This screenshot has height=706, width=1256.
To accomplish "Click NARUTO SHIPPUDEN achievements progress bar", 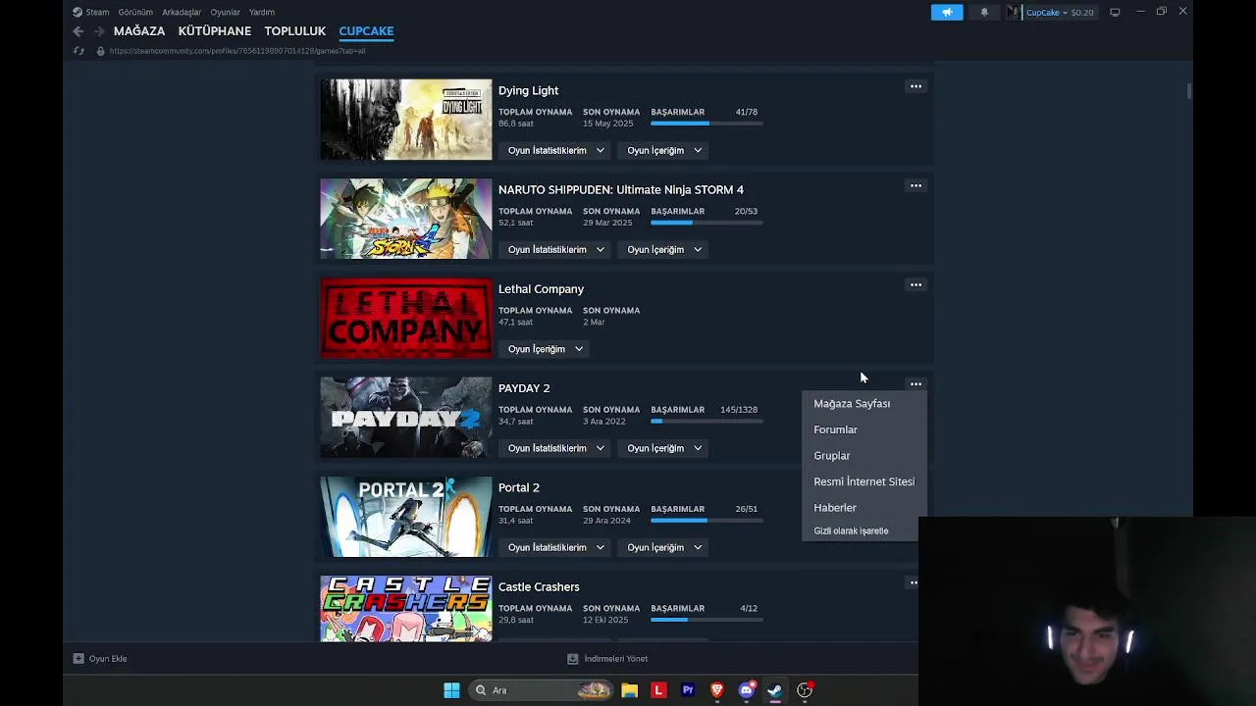I will 706,223.
